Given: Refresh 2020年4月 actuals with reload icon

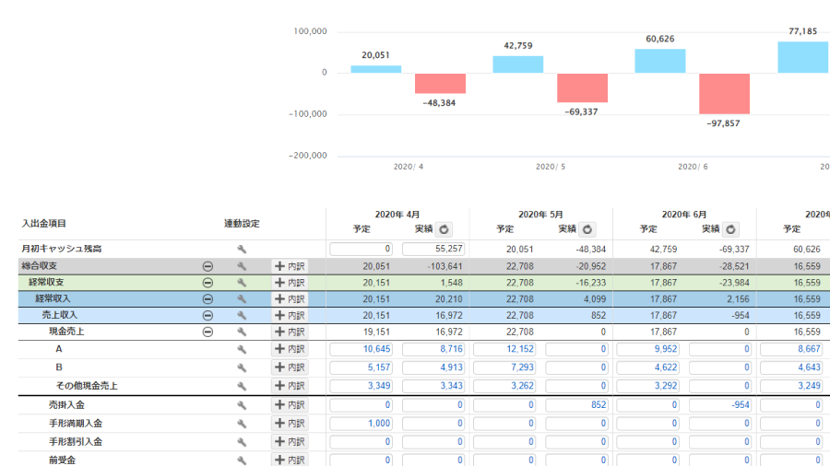Looking at the screenshot, I should (x=445, y=229).
